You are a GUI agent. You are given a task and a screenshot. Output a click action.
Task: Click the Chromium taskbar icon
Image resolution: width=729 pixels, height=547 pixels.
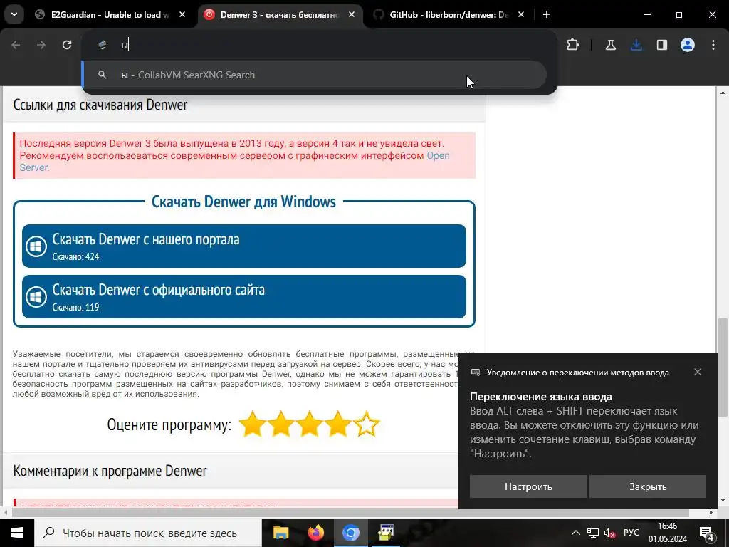point(350,533)
